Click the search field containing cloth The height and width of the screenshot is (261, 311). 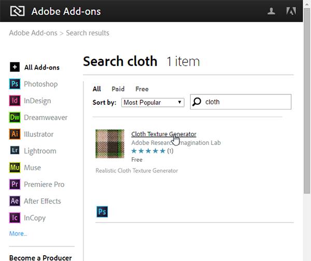pyautogui.click(x=241, y=102)
